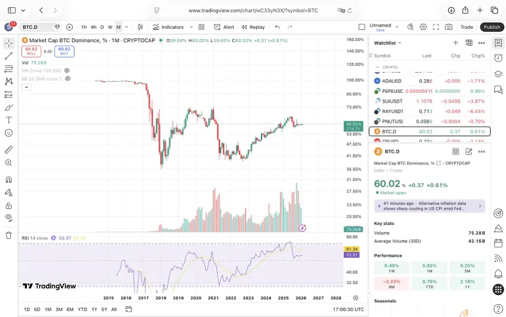Select the crosshair cursor tool
The image size is (506, 317).
click(x=9, y=43)
